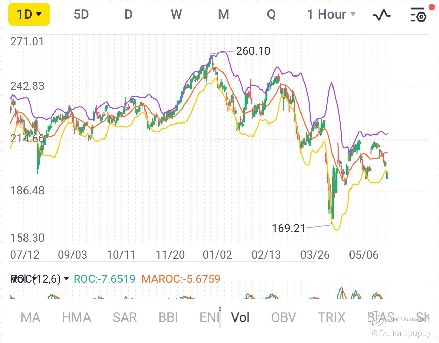Select the W weekly timeframe

[176, 14]
